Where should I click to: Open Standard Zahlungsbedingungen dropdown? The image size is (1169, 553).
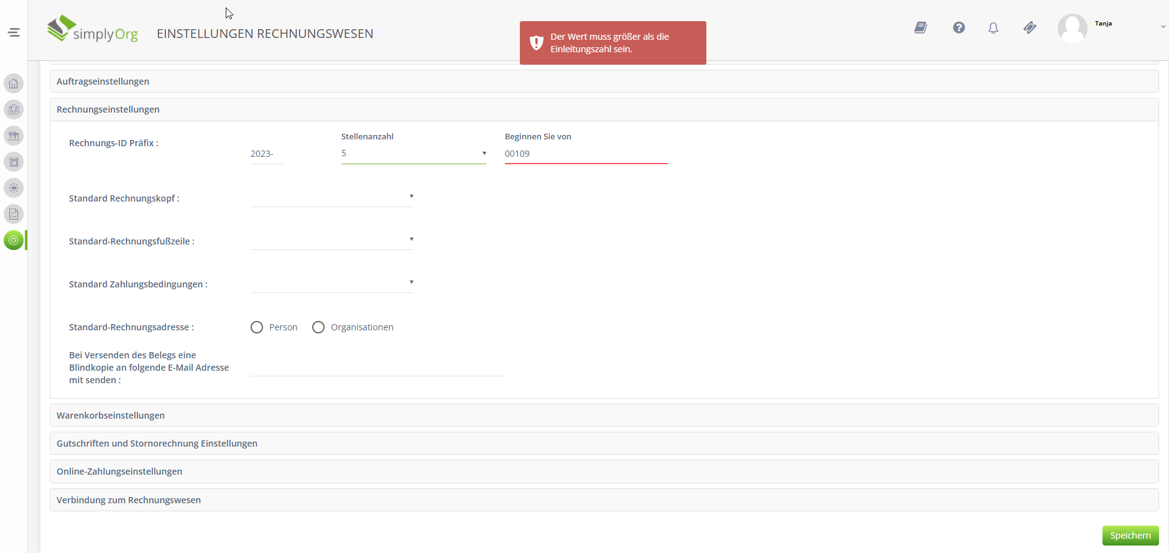pos(331,283)
